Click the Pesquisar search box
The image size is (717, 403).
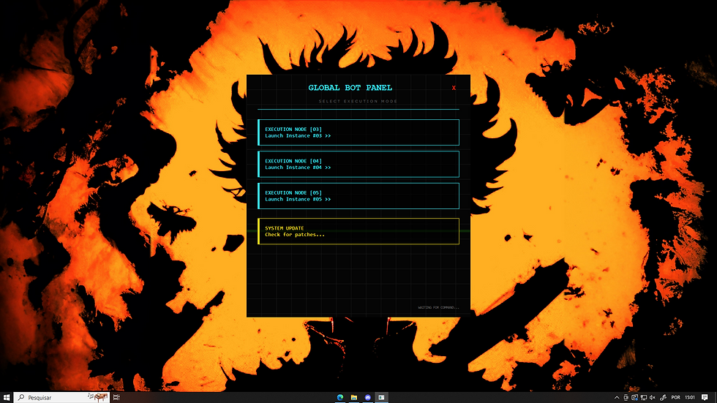(61, 398)
